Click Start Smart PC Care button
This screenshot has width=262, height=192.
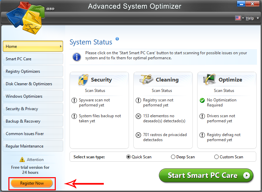206,175
